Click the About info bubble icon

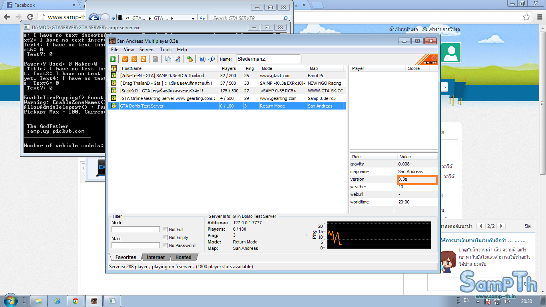pyautogui.click(x=211, y=59)
